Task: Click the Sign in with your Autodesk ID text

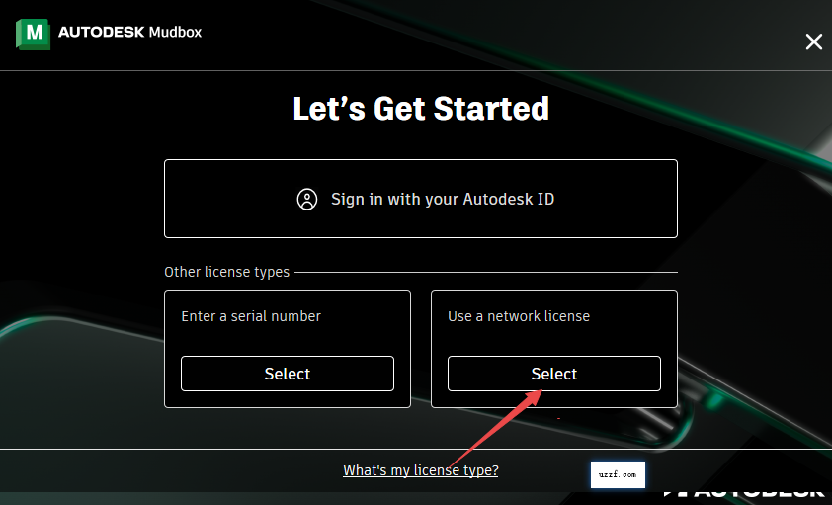Action: [x=443, y=199]
